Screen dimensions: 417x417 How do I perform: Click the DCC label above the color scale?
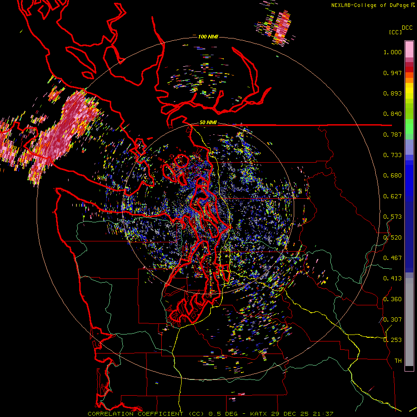tap(407, 28)
